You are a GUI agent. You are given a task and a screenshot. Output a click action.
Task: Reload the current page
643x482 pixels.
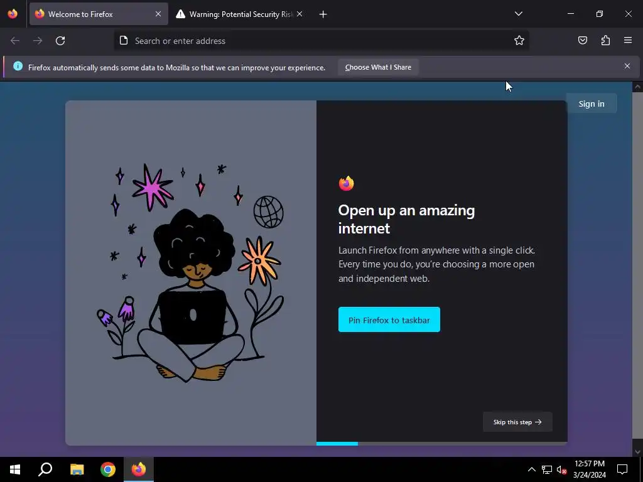(x=60, y=41)
